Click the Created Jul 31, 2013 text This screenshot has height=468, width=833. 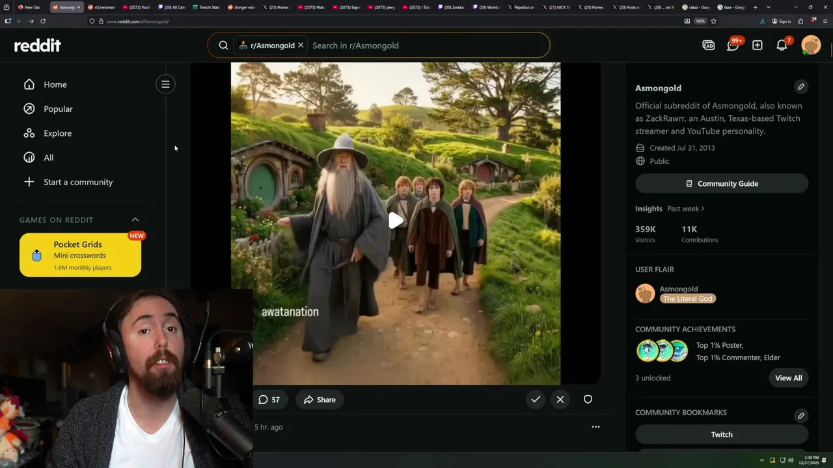[x=682, y=148]
